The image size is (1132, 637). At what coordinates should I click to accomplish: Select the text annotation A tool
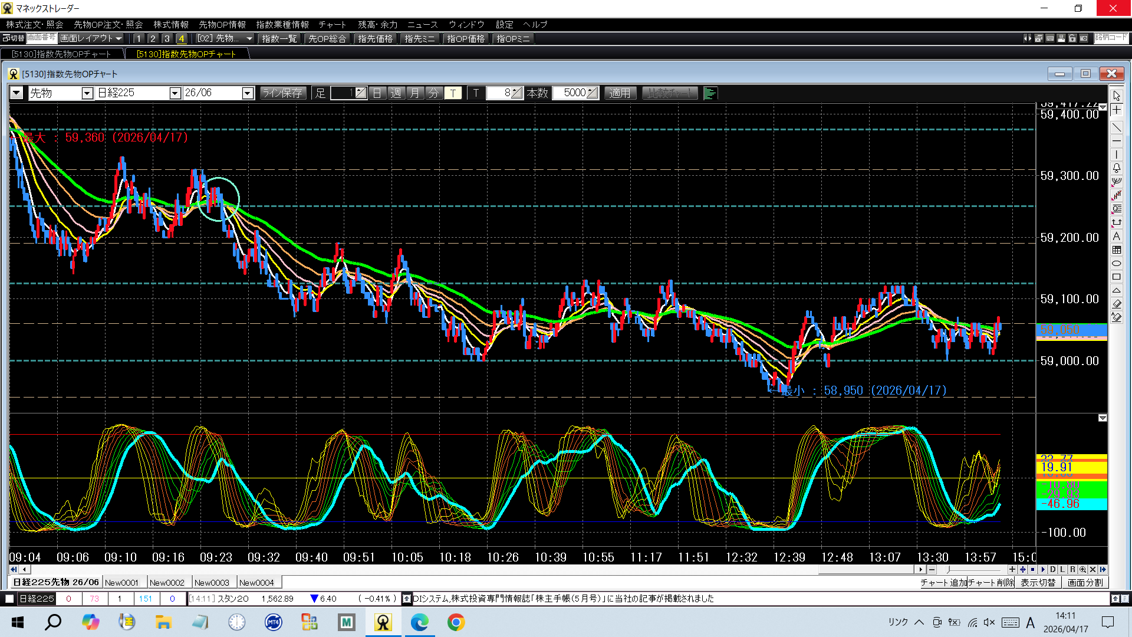tap(1117, 236)
